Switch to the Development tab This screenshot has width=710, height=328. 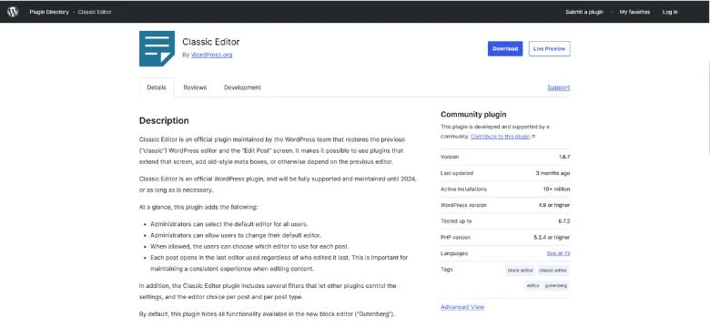click(242, 87)
